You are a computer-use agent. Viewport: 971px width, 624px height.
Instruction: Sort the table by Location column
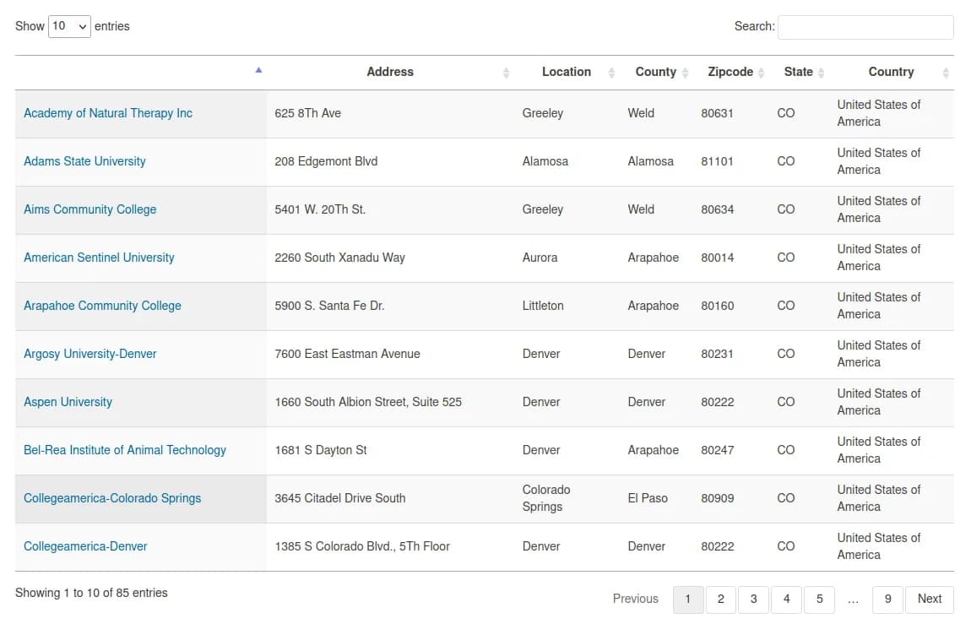coord(566,72)
